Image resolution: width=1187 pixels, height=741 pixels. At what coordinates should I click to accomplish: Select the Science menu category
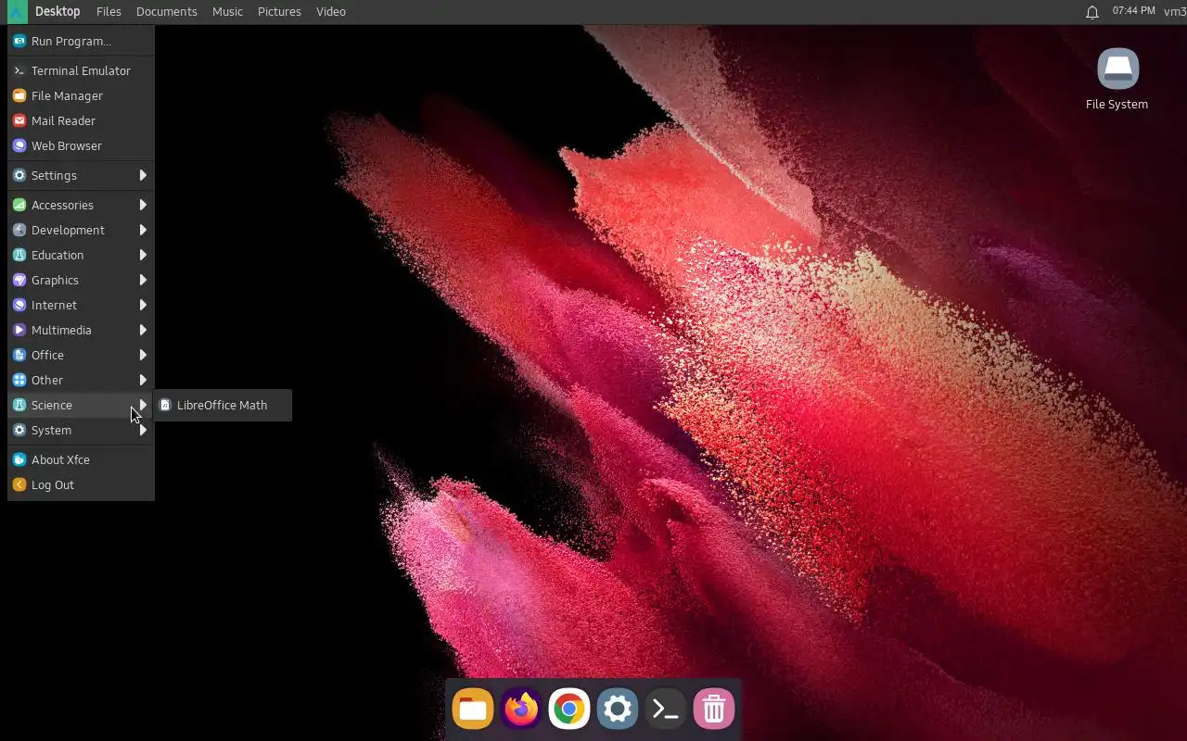pos(81,405)
